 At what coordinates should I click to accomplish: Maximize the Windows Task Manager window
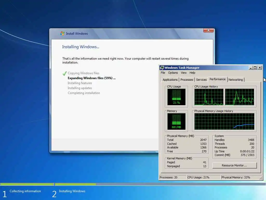(x=255, y=68)
